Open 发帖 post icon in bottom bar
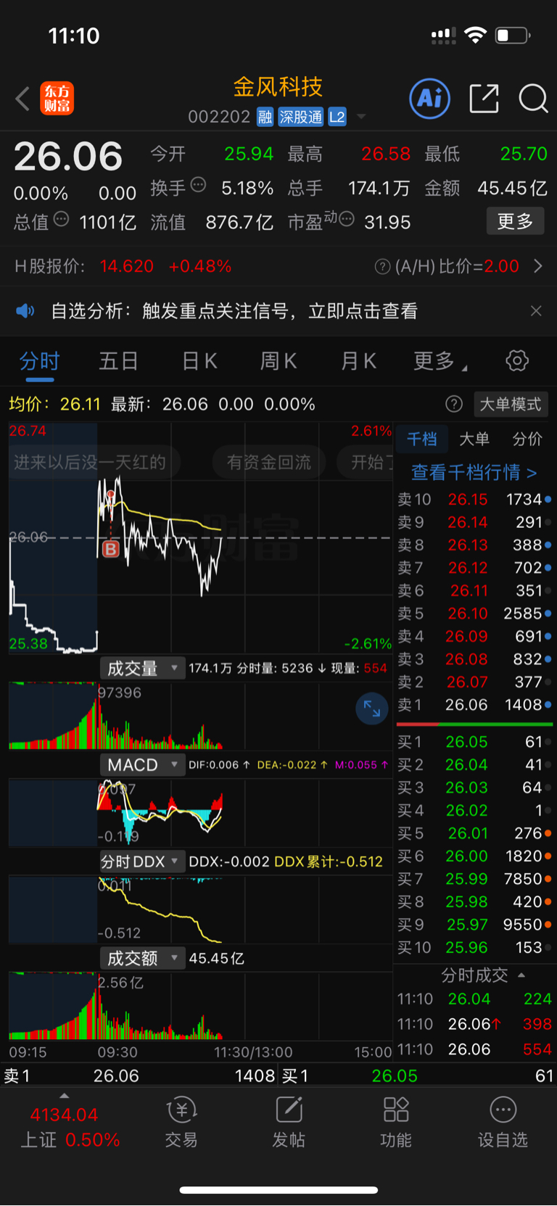 (289, 1122)
